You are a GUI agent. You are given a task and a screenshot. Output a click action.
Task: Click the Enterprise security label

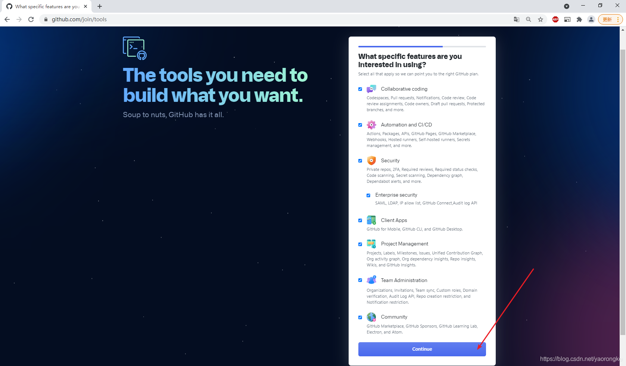coord(396,195)
